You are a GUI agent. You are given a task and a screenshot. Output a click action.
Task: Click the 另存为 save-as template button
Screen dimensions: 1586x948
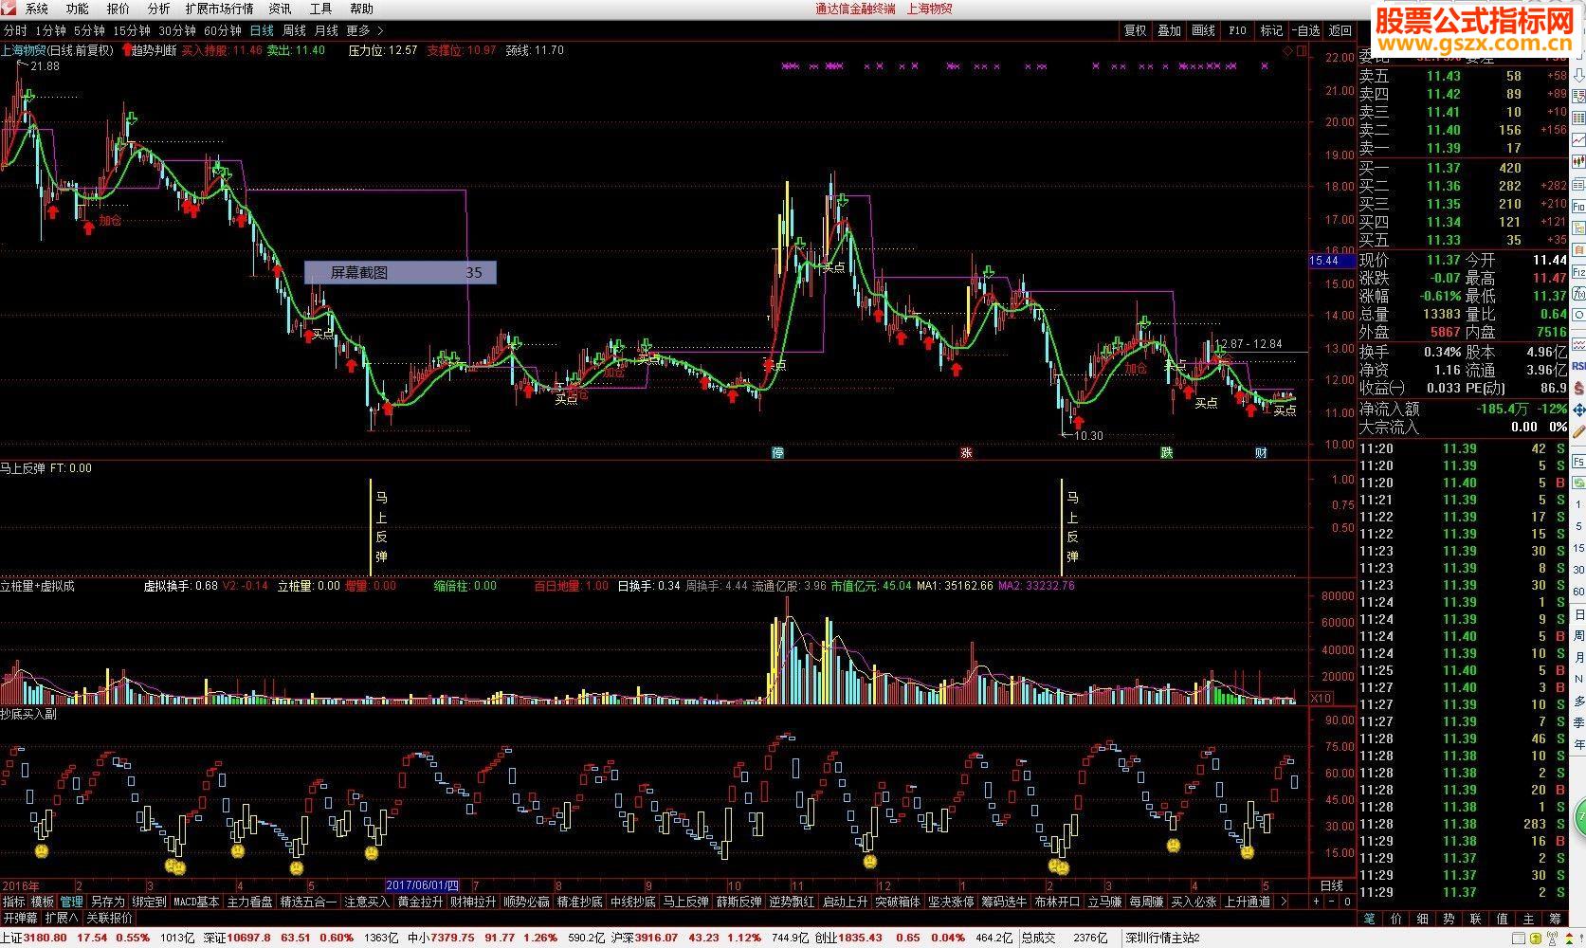pos(107,902)
